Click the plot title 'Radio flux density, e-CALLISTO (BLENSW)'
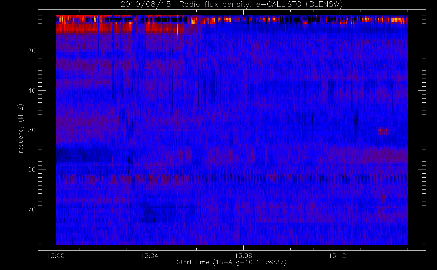 [x=261, y=5]
